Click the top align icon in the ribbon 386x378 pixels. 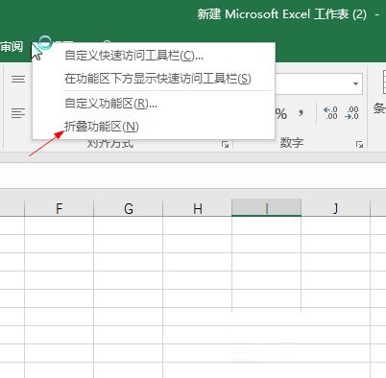(x=18, y=79)
